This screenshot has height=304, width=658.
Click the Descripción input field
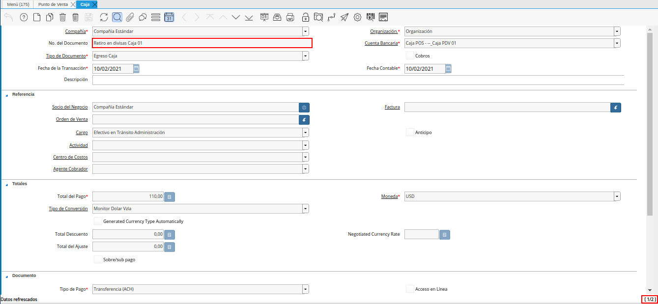pos(358,80)
